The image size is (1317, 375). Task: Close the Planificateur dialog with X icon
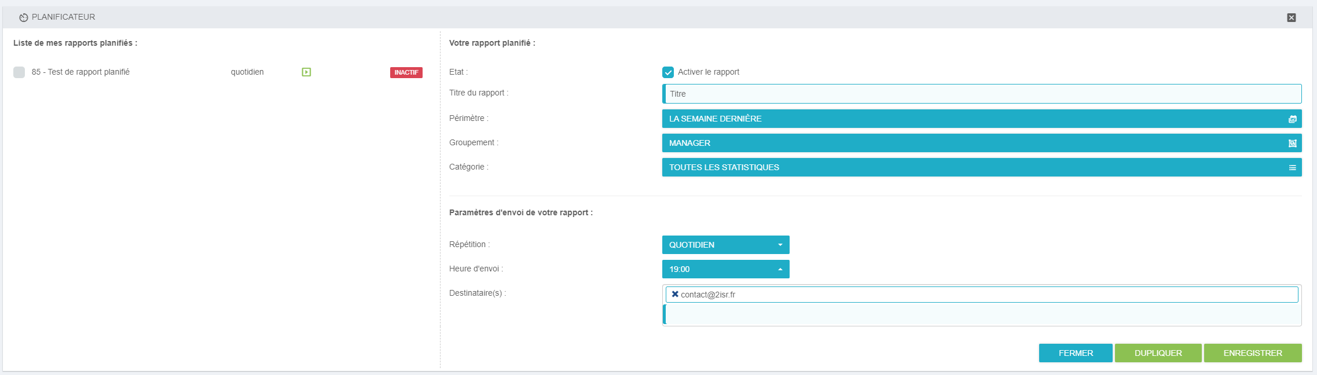point(1291,17)
